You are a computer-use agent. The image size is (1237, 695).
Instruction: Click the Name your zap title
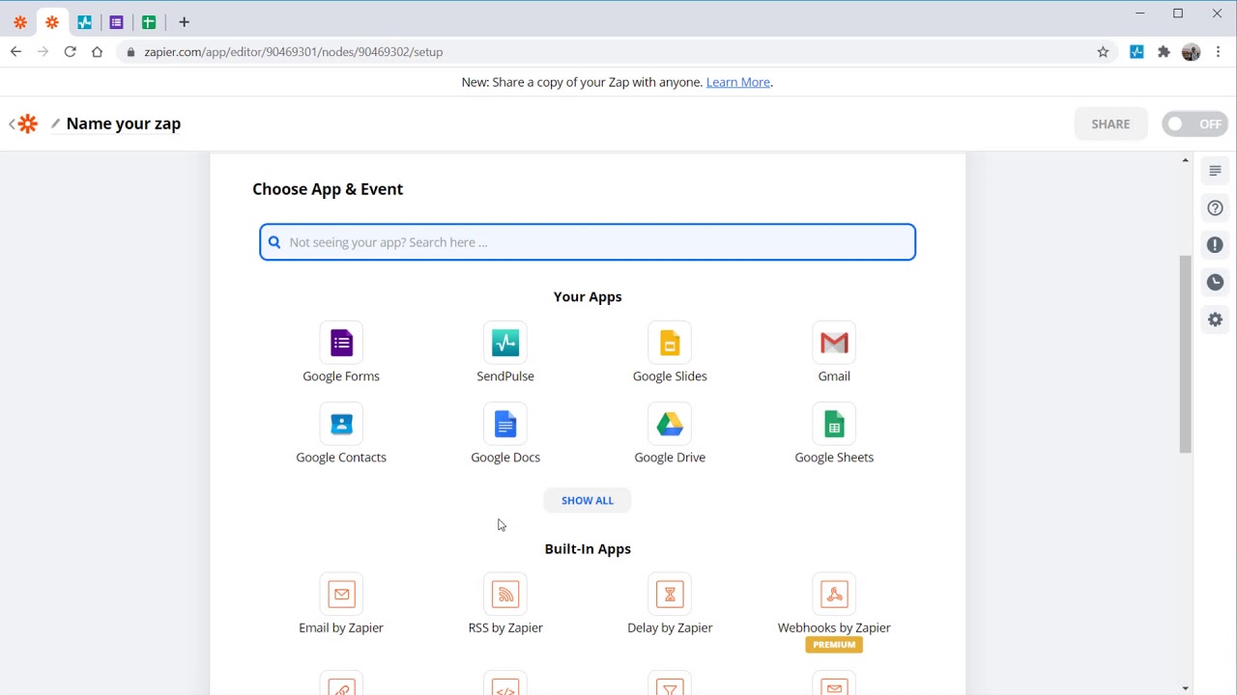click(124, 124)
